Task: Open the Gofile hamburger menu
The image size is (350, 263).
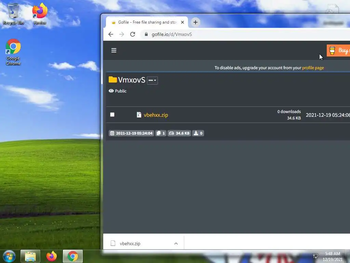Action: point(114,50)
